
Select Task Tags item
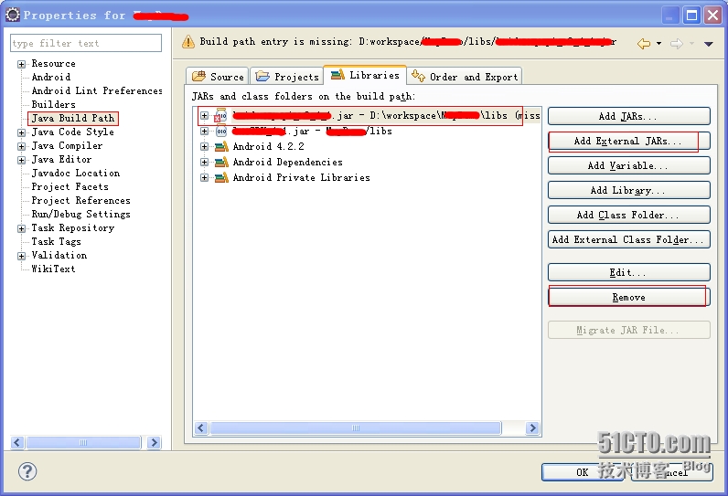pyautogui.click(x=56, y=241)
